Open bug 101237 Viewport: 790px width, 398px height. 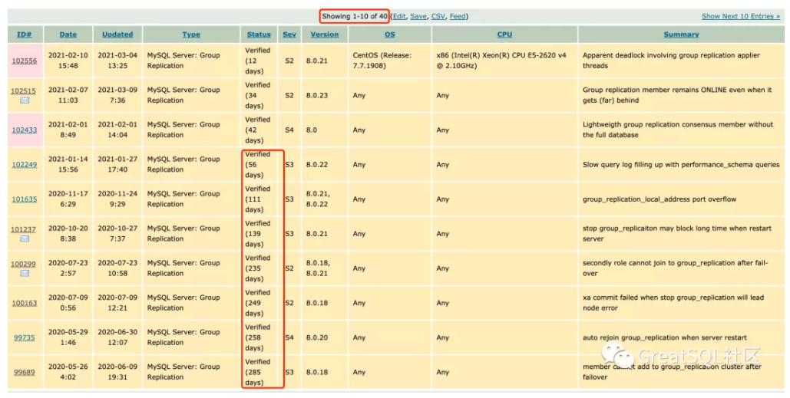point(25,229)
